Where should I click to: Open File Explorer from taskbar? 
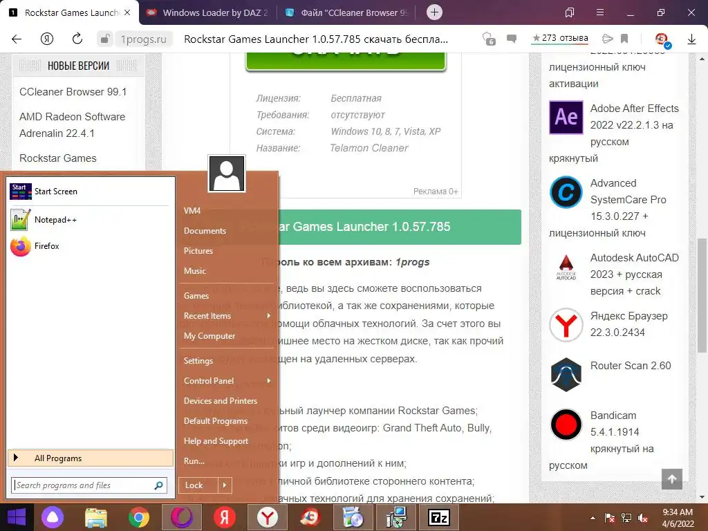(96, 517)
